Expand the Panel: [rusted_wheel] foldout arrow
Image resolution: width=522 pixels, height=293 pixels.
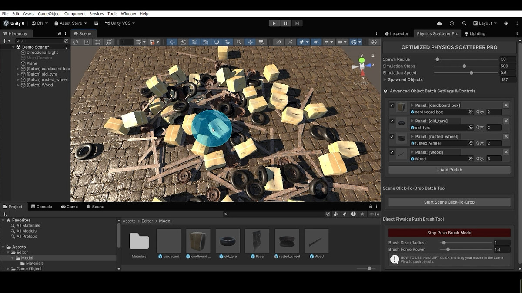coord(412,136)
